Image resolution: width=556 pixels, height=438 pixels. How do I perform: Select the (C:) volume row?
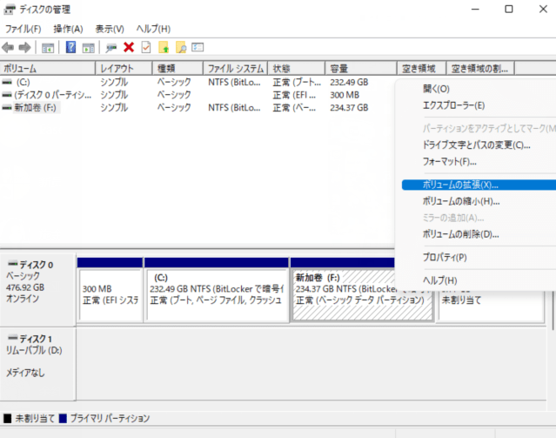(x=197, y=83)
